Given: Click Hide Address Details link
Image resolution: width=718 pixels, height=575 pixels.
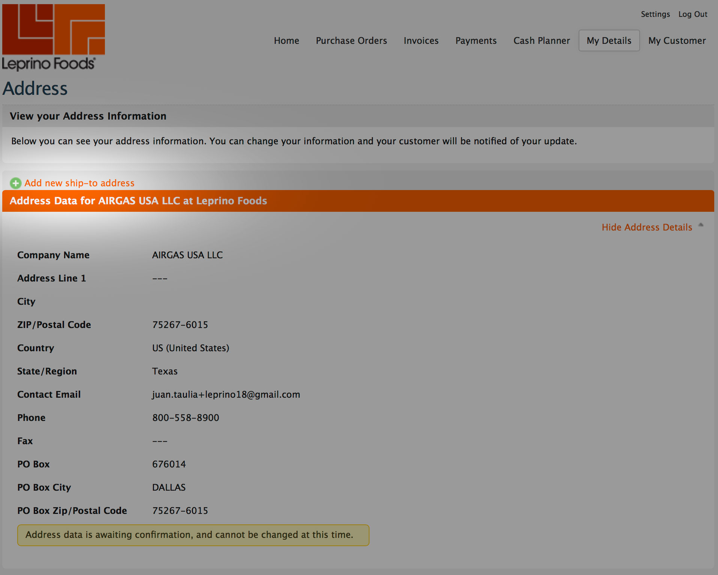Looking at the screenshot, I should coord(647,227).
